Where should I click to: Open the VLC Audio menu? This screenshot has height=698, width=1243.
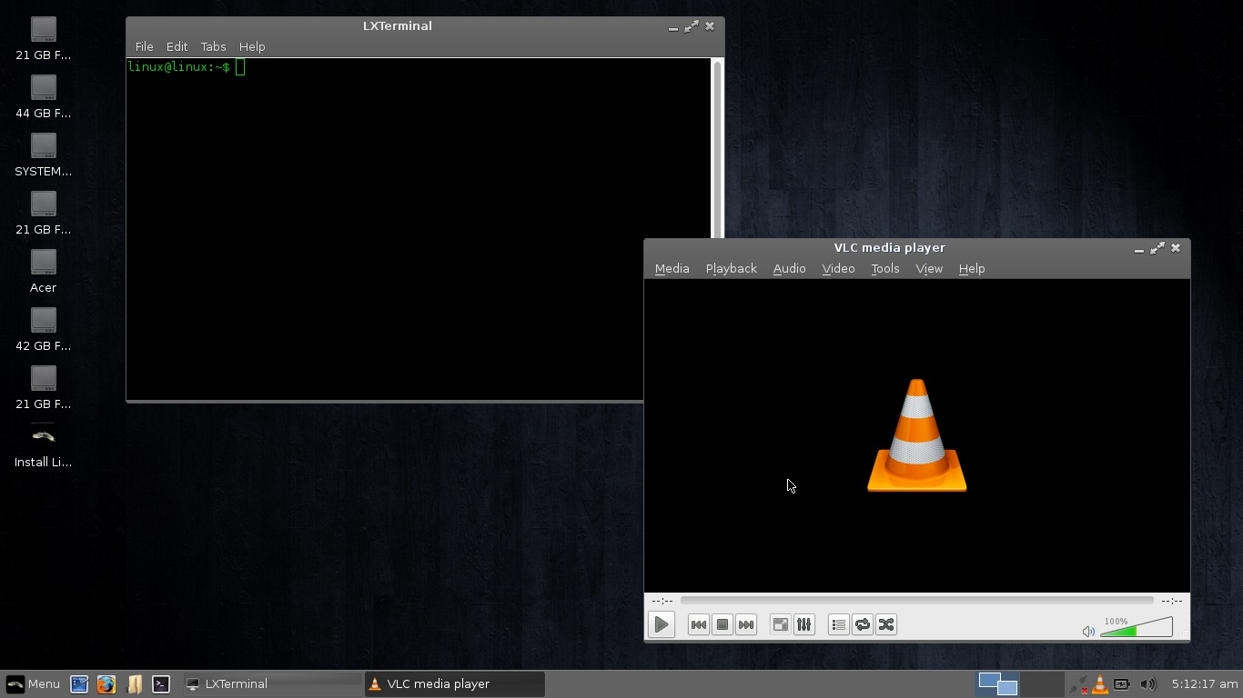point(789,268)
